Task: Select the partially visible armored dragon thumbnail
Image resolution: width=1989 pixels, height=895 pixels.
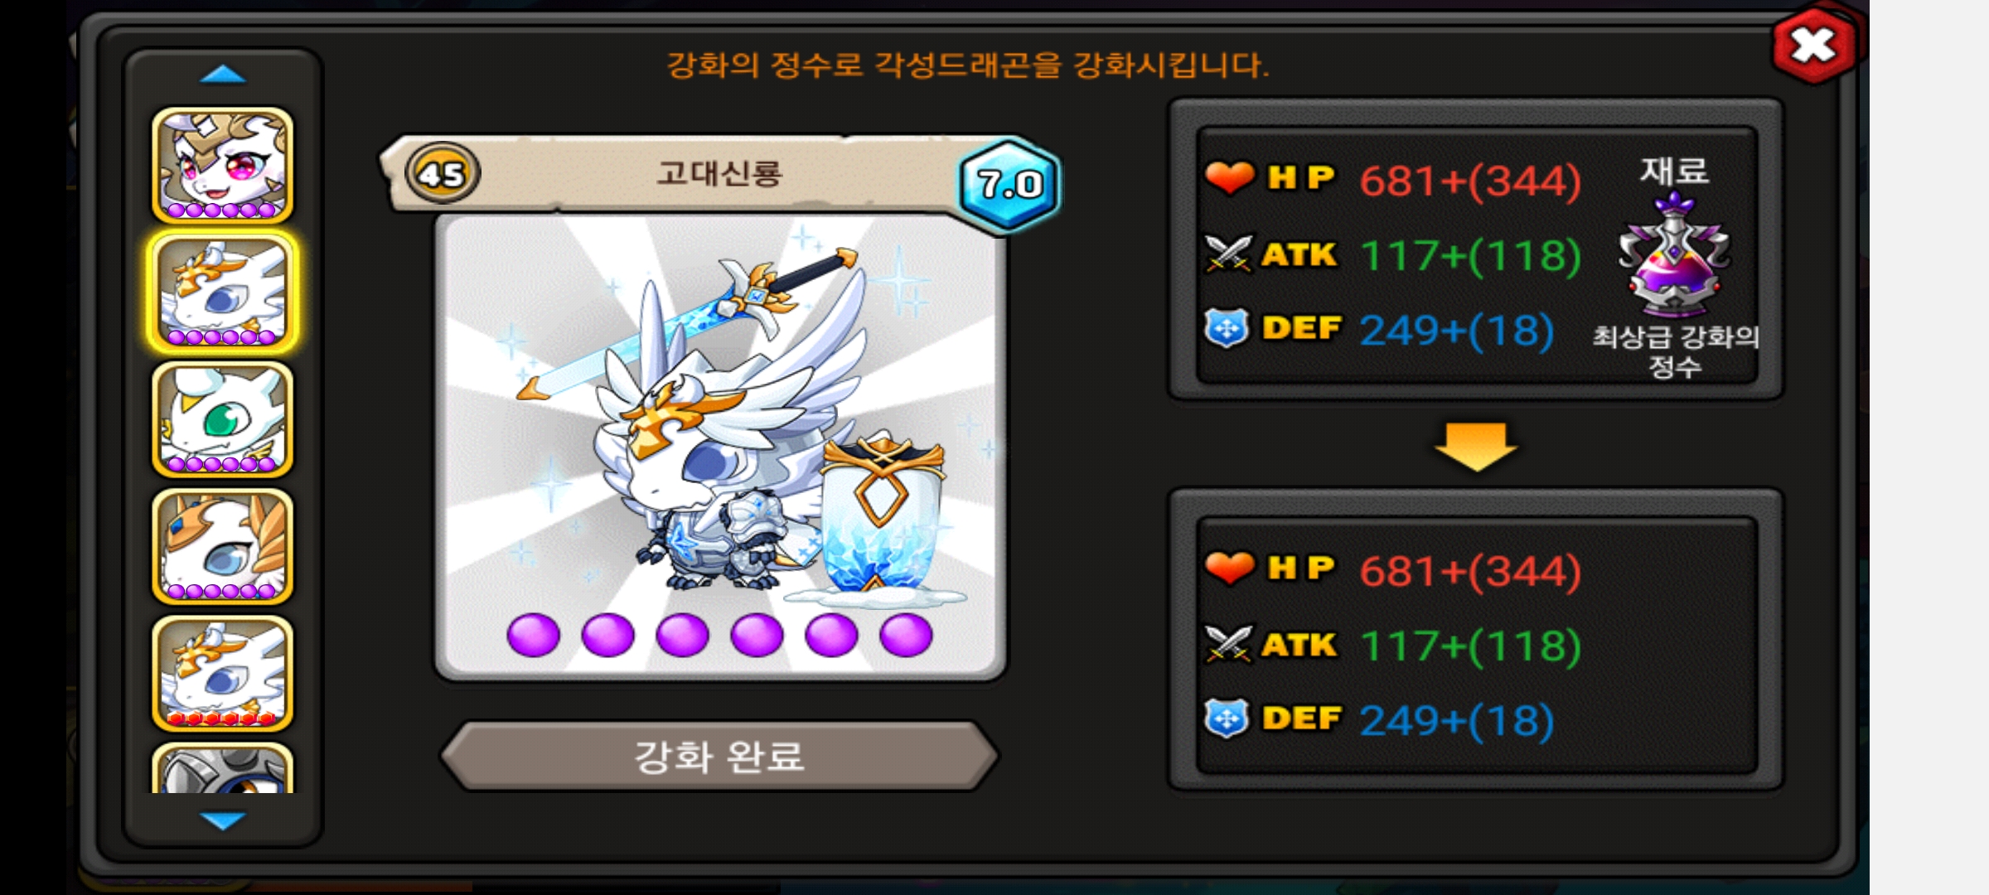Action: tap(222, 768)
